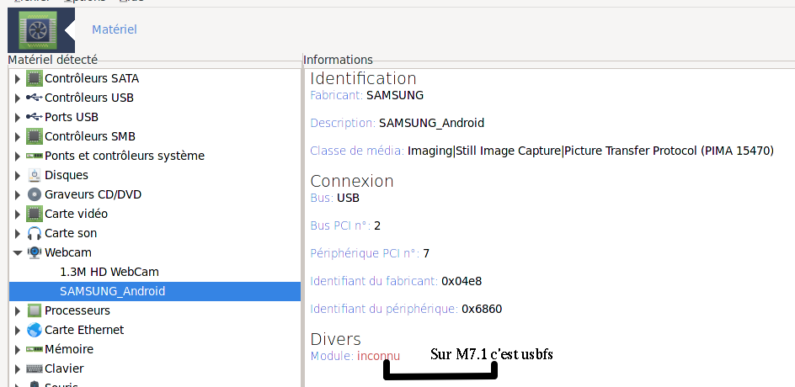Select Ponts et contrôleurs système label
Image resolution: width=795 pixels, height=387 pixels.
[x=125, y=156]
